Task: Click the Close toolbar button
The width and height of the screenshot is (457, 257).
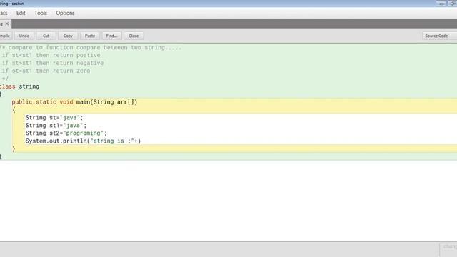Action: click(134, 36)
